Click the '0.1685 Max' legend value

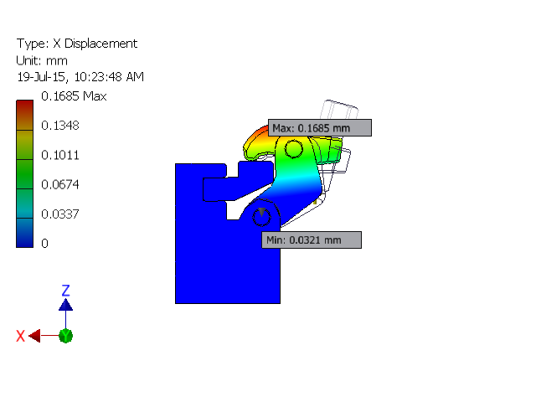[x=74, y=96]
